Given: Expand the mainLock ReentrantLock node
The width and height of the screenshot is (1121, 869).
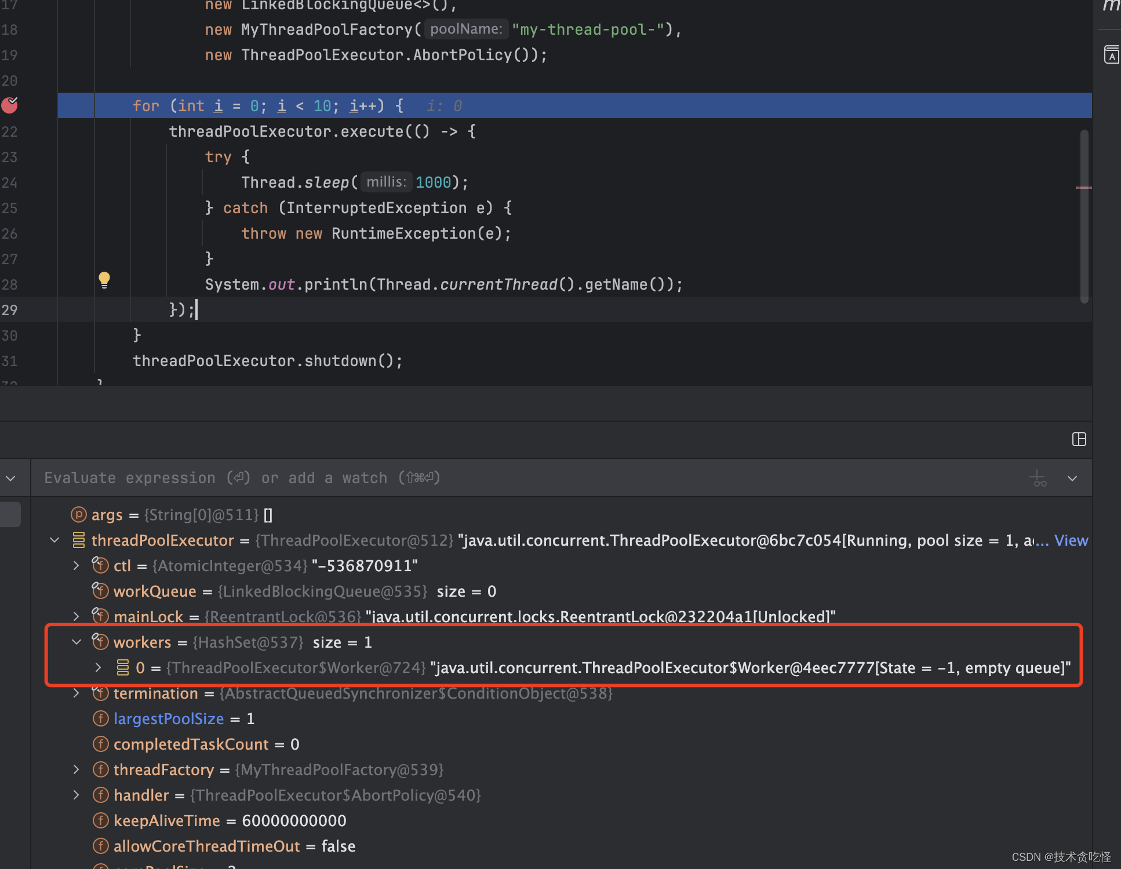Looking at the screenshot, I should [76, 616].
